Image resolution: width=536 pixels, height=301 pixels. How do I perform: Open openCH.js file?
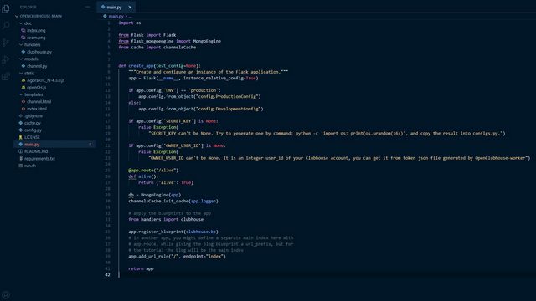click(36, 87)
